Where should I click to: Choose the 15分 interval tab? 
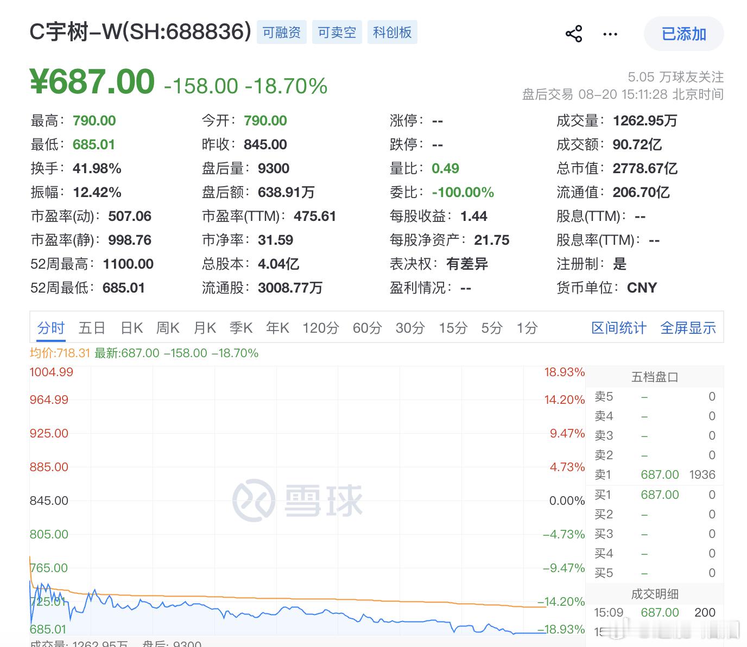[x=453, y=328]
